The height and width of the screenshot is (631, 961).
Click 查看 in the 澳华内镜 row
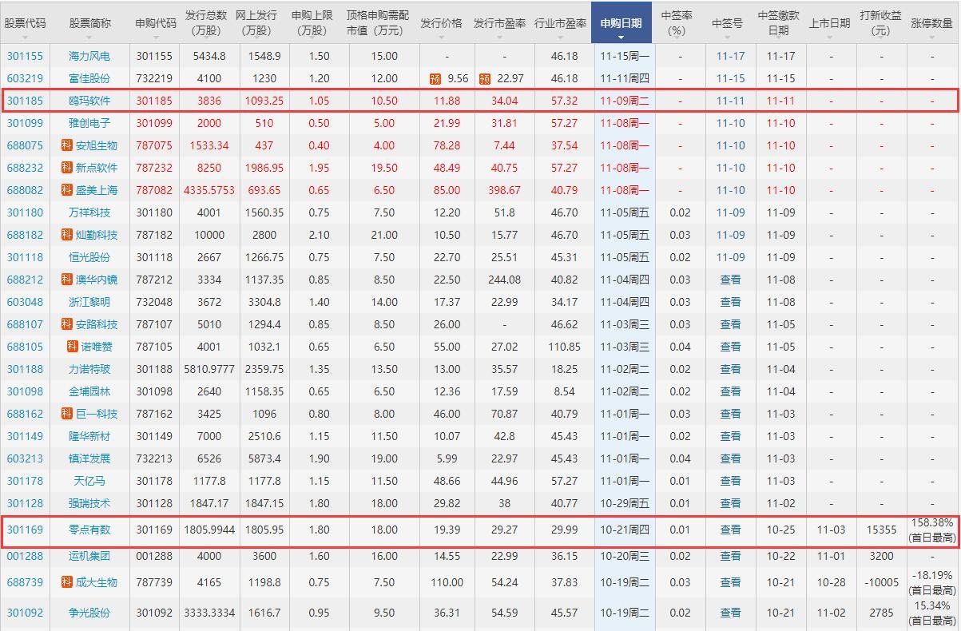(x=730, y=280)
